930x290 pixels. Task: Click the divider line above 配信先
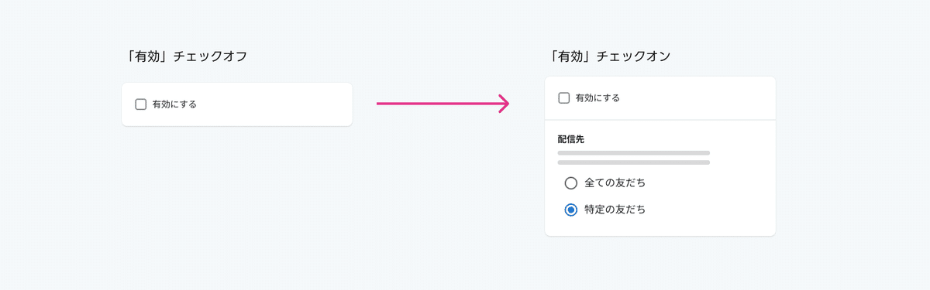pos(660,120)
